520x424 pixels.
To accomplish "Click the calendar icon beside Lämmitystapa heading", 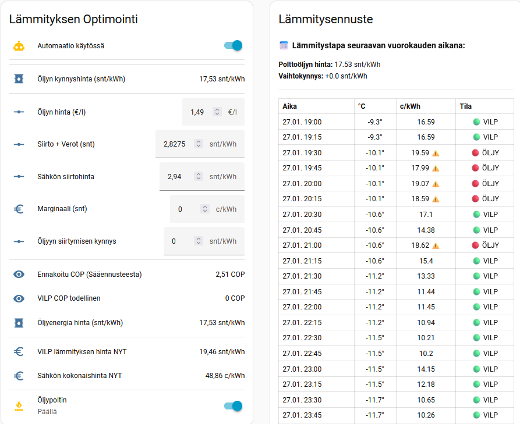I will 284,45.
